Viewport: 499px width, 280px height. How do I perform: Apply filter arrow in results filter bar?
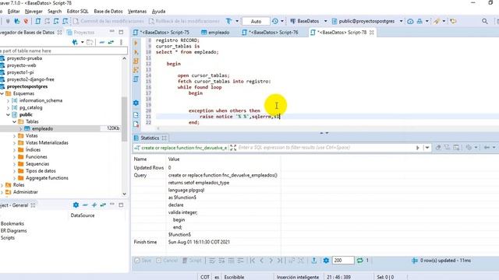coord(418,148)
